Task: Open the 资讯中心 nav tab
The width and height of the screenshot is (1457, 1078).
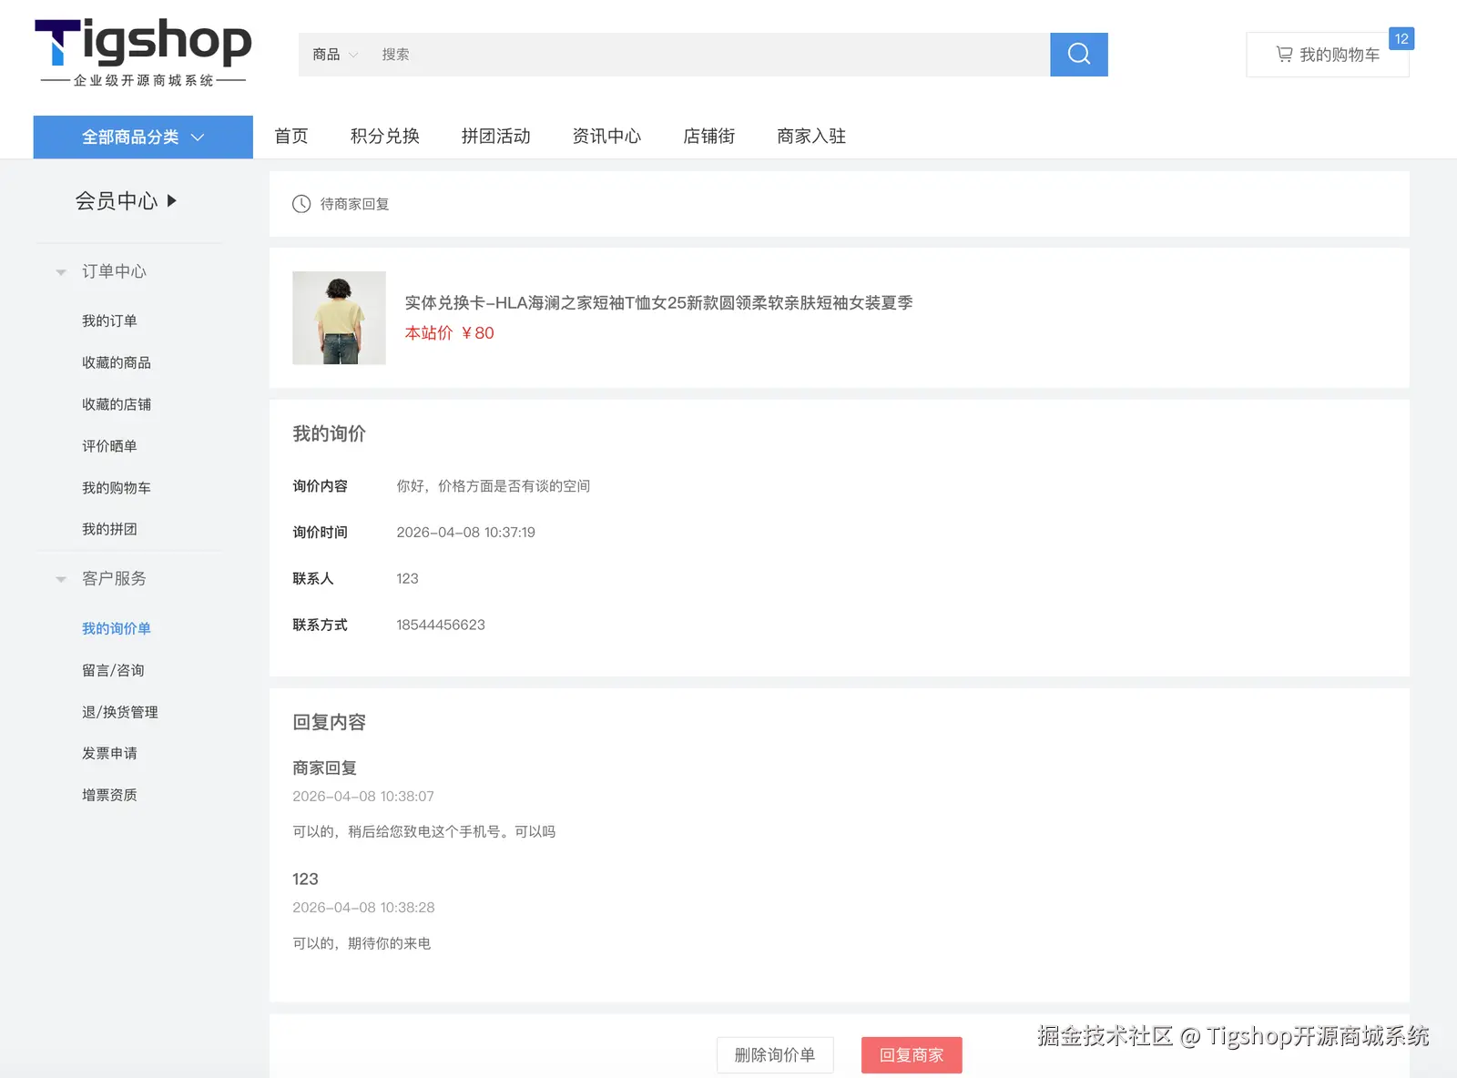Action: click(606, 137)
